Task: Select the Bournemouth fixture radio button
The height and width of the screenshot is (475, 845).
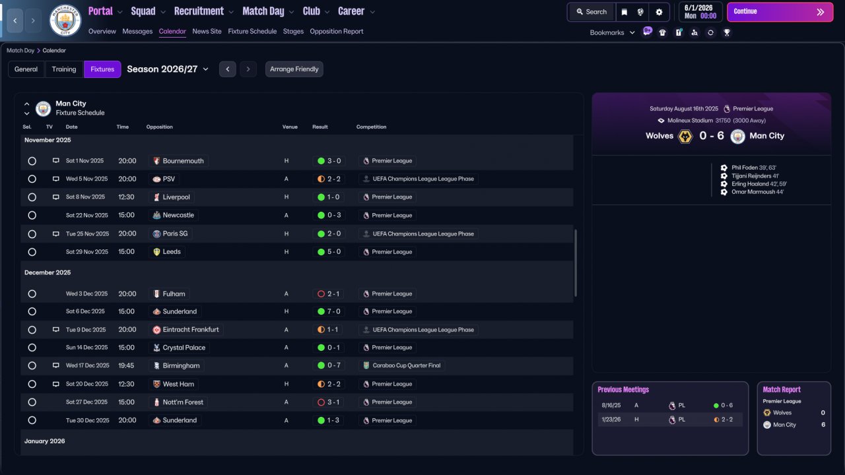Action: (32, 161)
